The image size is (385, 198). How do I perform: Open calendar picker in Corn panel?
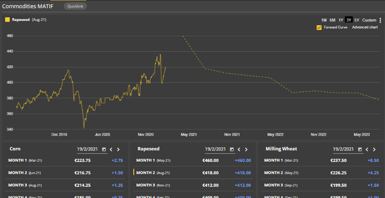(x=104, y=149)
